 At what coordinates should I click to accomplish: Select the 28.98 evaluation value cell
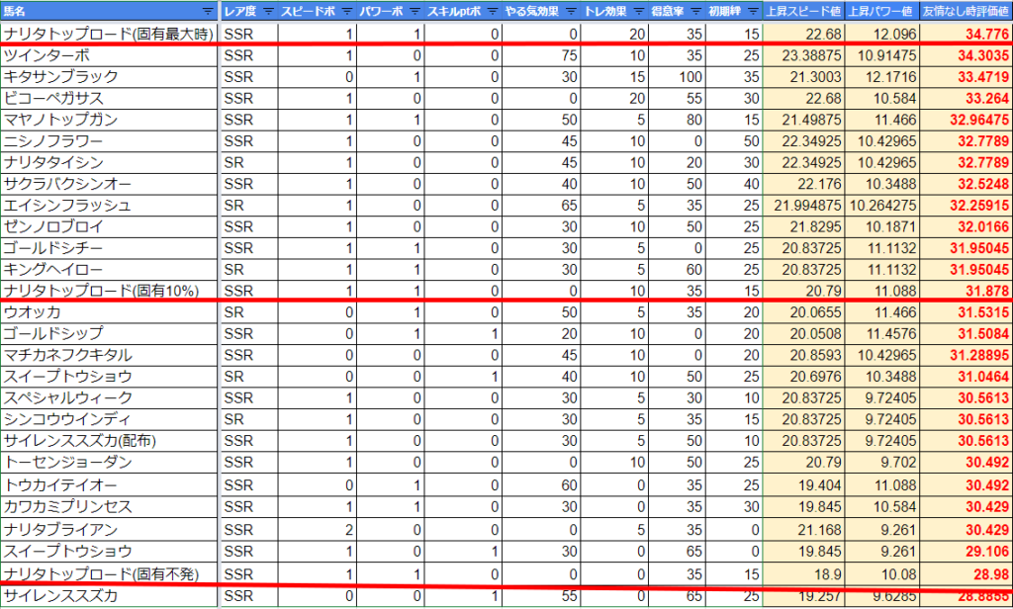(966, 574)
